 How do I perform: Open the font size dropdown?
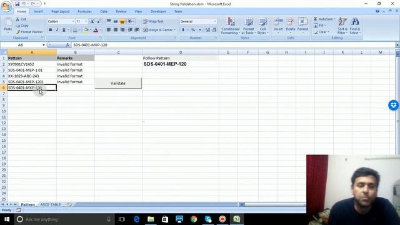86,21
